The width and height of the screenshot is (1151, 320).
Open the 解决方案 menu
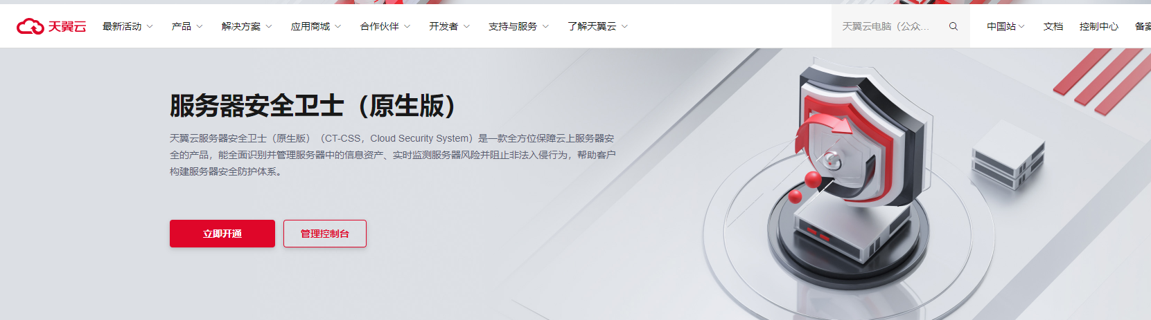[x=247, y=26]
